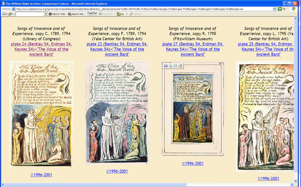Click the Library of Congress plate image
This screenshot has width=301, height=187.
41,114
